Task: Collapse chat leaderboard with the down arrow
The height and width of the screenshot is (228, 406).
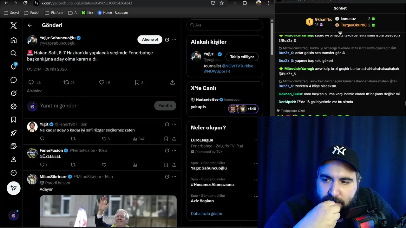Action: point(340,33)
